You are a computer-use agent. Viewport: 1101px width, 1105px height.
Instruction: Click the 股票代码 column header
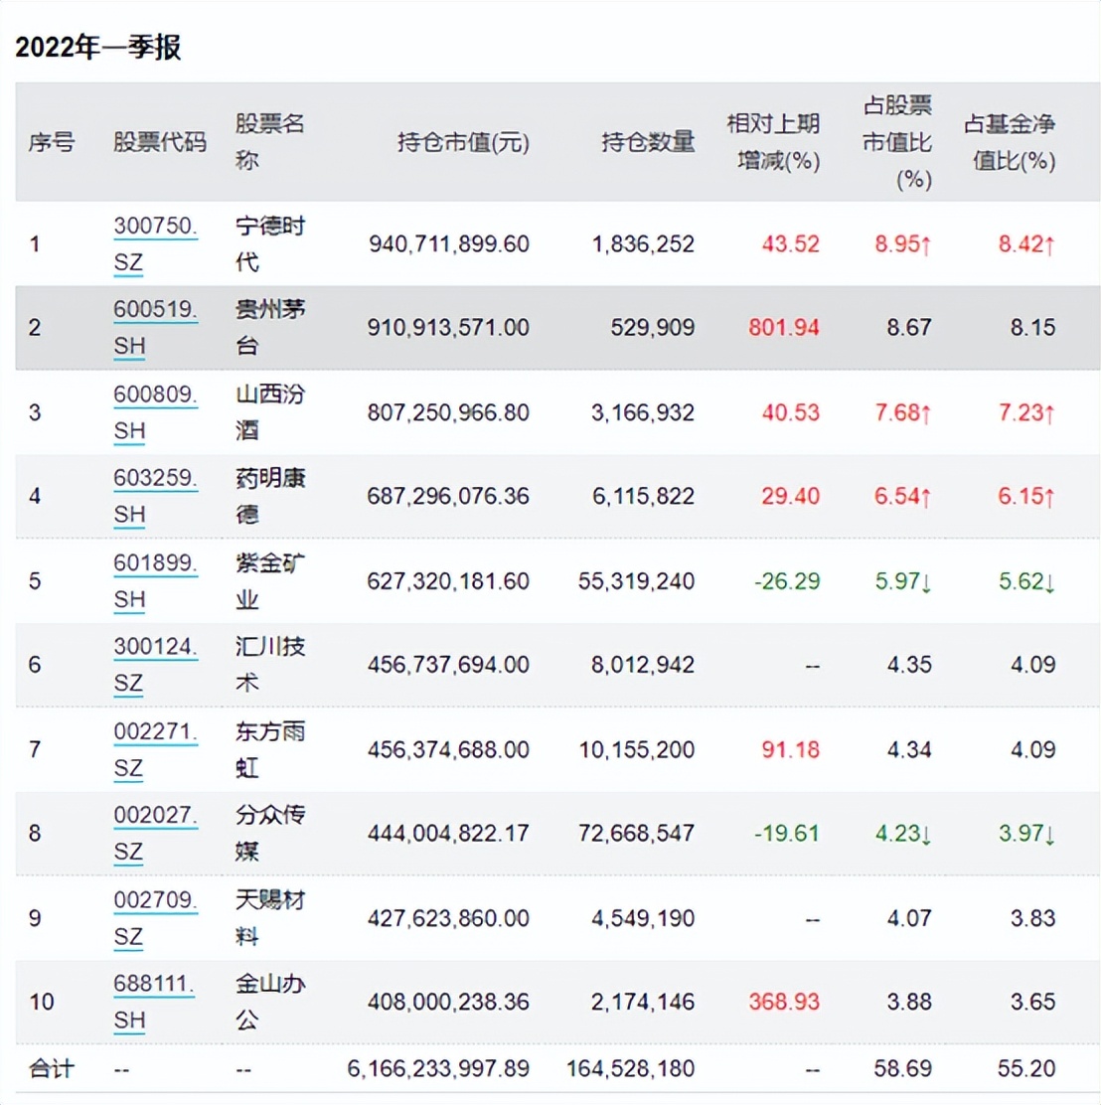(x=159, y=142)
